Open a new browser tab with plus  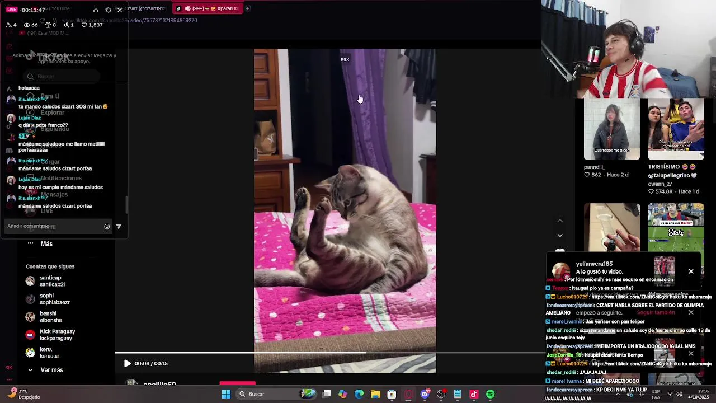point(248,8)
